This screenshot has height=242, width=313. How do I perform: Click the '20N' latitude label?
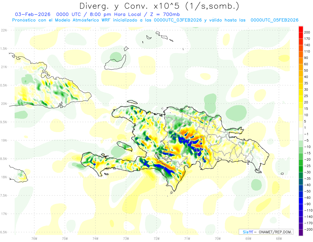tap(4, 104)
